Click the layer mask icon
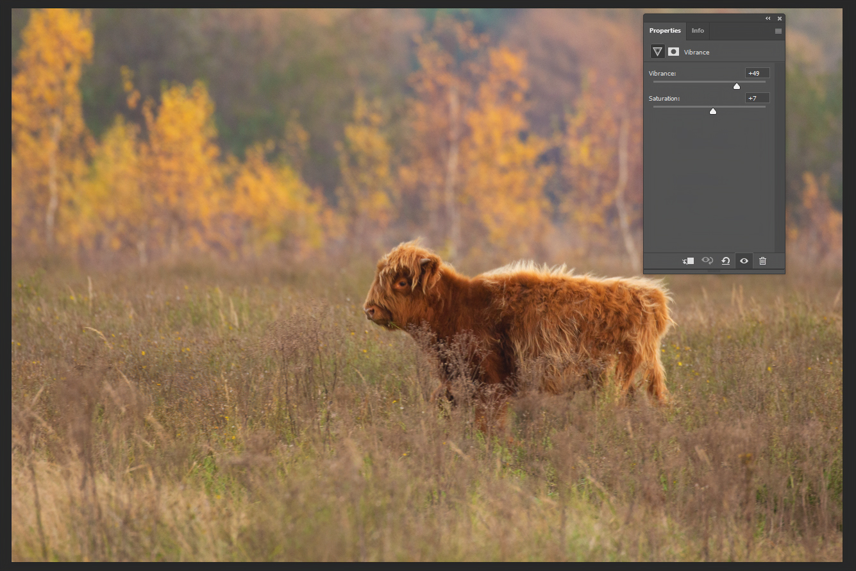 (x=673, y=52)
